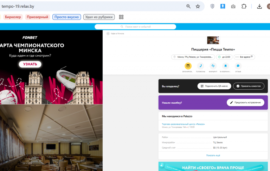Click the Отзыв chat bubble icon

tap(238, 66)
